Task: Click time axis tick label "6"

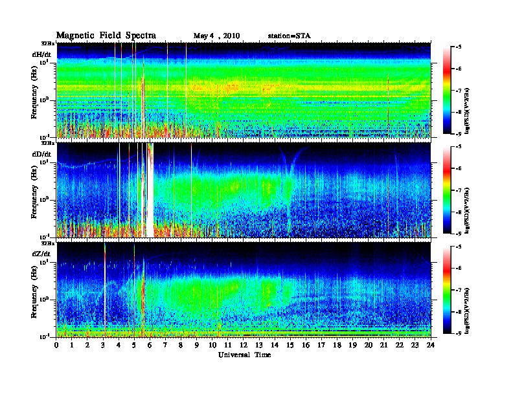Action: tap(150, 346)
